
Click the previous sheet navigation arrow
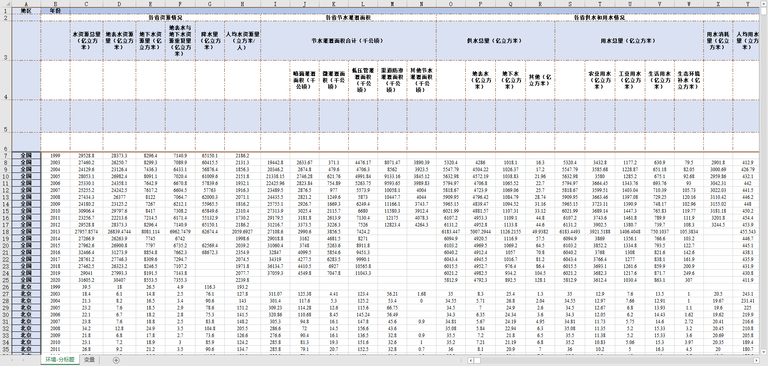(12, 360)
